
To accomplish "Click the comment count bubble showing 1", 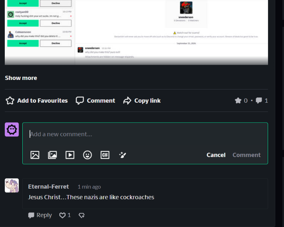I will [x=262, y=100].
